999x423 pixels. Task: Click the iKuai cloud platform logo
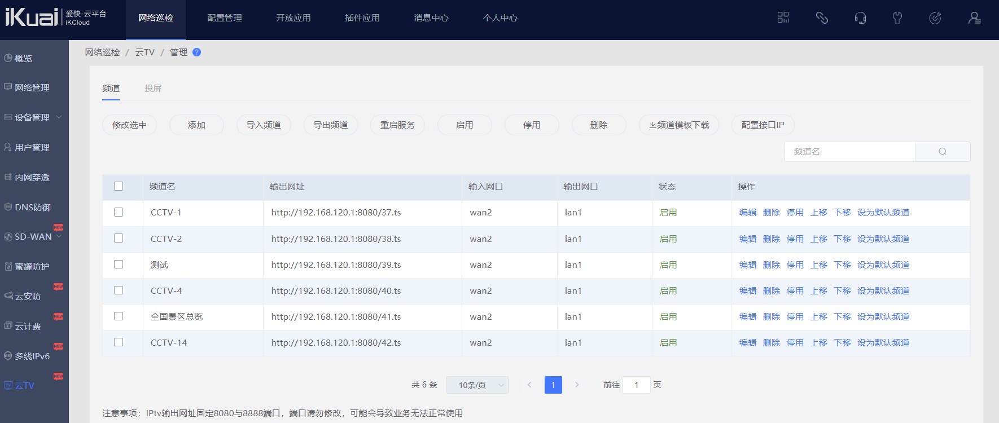click(56, 17)
